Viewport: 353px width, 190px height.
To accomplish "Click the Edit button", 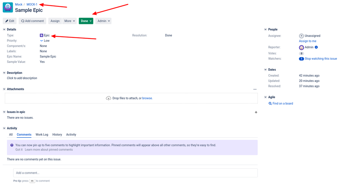I will click(x=10, y=21).
